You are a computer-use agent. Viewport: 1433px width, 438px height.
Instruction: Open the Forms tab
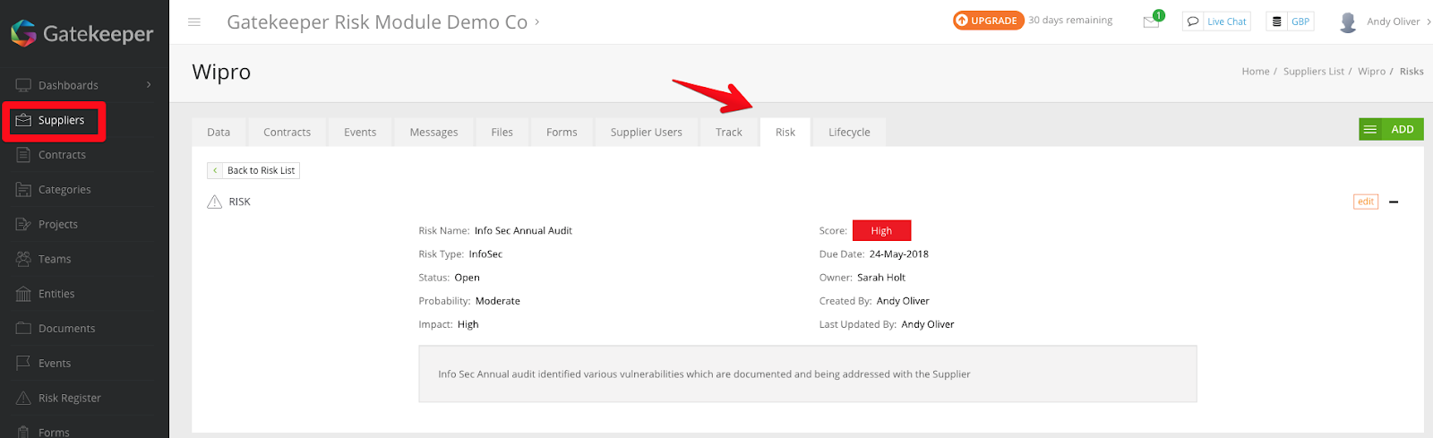(x=562, y=132)
